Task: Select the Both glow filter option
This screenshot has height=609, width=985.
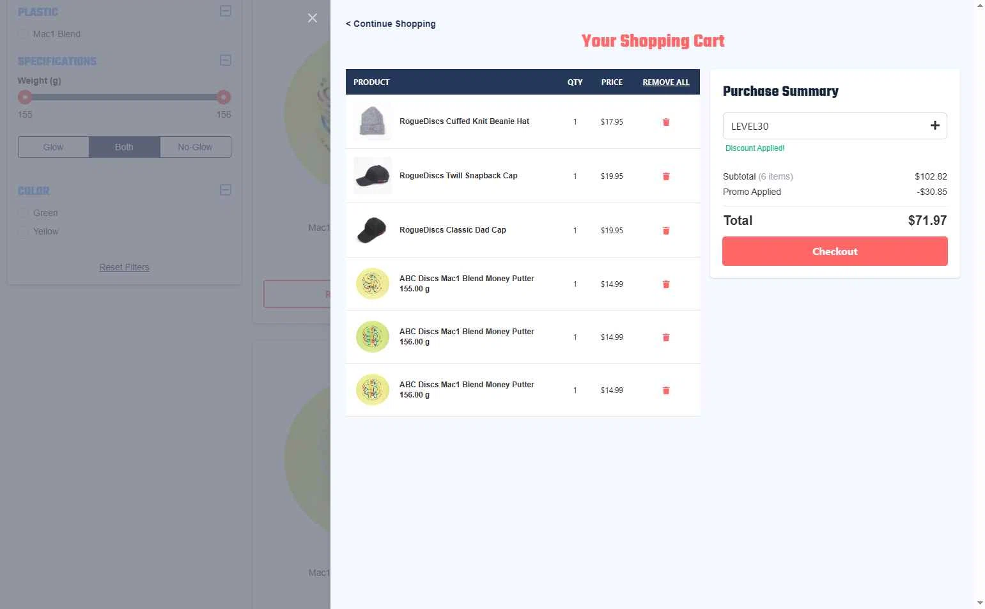Action: tap(124, 147)
